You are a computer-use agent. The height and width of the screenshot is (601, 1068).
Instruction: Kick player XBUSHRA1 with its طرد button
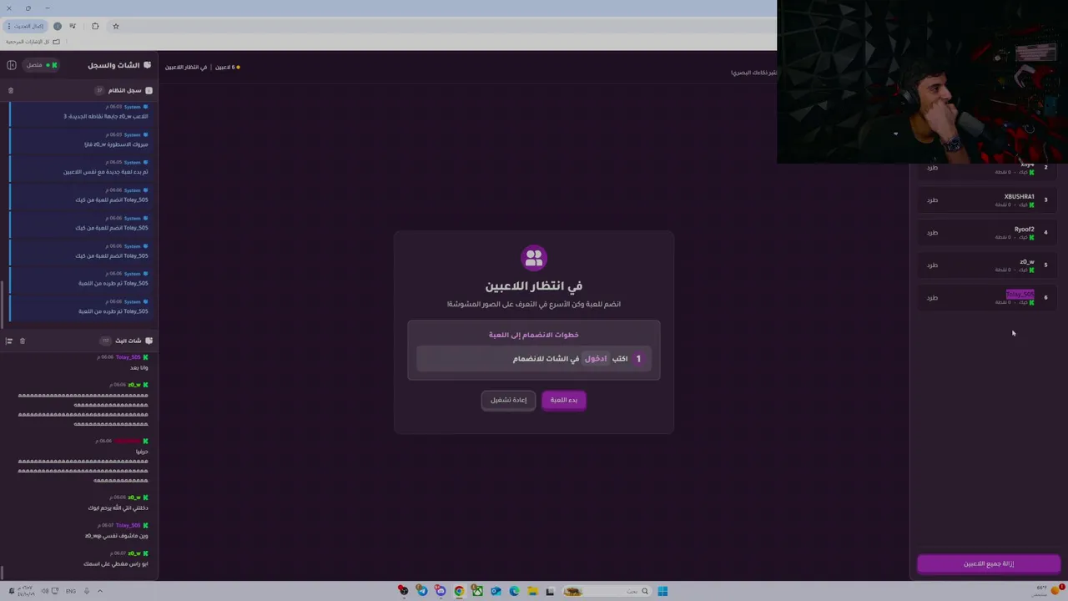(x=932, y=200)
